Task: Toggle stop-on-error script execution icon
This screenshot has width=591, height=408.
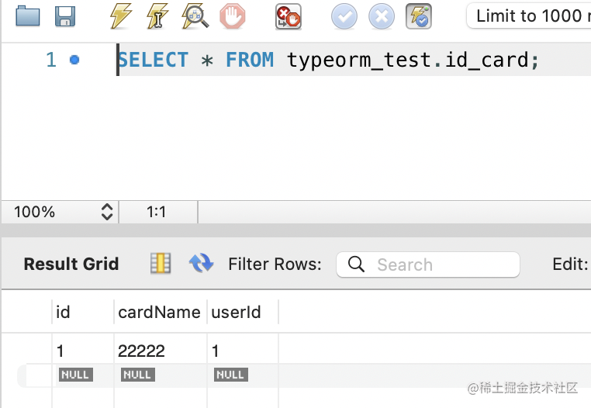Action: (x=289, y=16)
